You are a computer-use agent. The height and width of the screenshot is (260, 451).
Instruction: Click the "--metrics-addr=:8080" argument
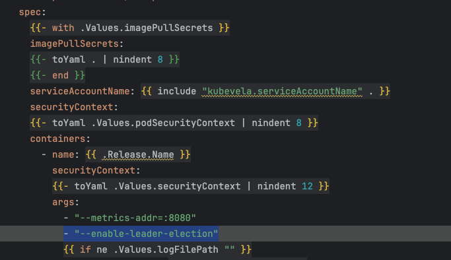[x=135, y=218]
